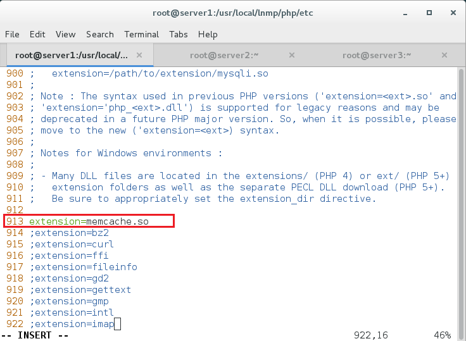
Task: Click line 905 'move to the new' syntax text
Action: [160, 130]
